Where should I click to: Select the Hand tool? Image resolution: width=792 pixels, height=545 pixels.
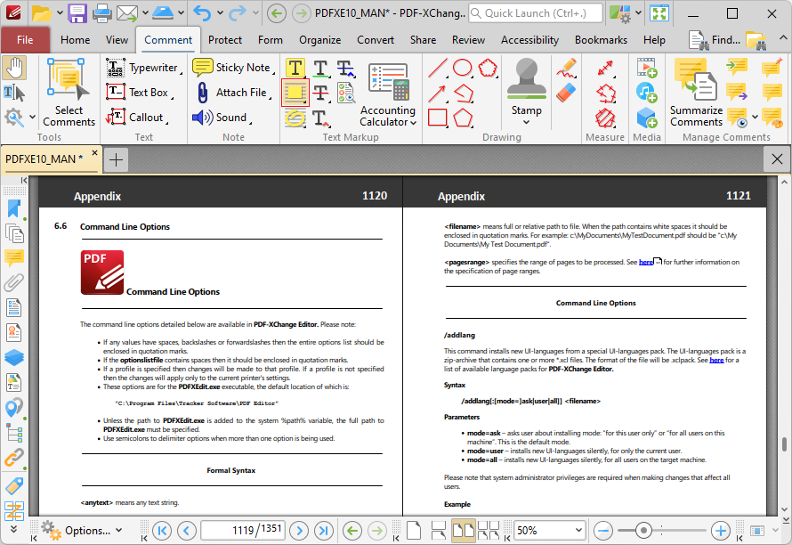(14, 68)
